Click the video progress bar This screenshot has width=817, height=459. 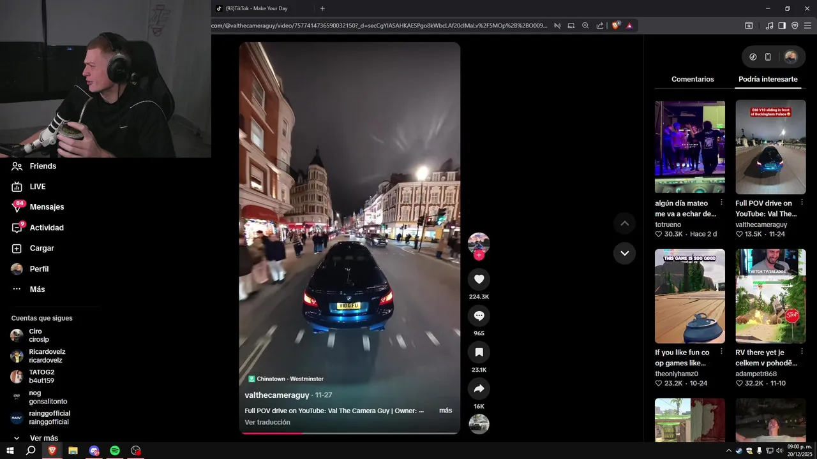(x=349, y=433)
